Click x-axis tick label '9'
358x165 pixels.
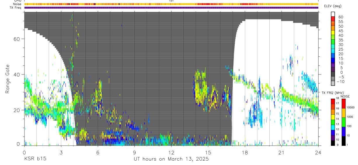point(134,152)
